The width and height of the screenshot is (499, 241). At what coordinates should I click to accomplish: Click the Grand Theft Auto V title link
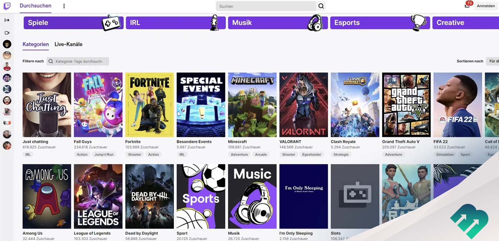(401, 142)
